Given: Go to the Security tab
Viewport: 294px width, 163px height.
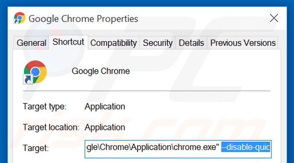Looking at the screenshot, I should (x=157, y=43).
